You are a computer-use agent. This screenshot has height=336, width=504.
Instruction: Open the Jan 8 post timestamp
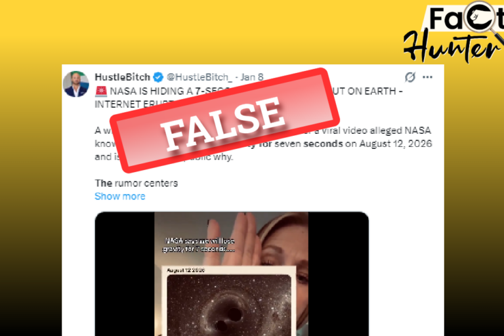point(252,77)
